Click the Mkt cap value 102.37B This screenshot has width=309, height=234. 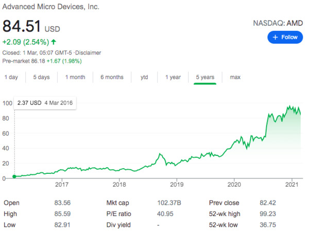169,203
